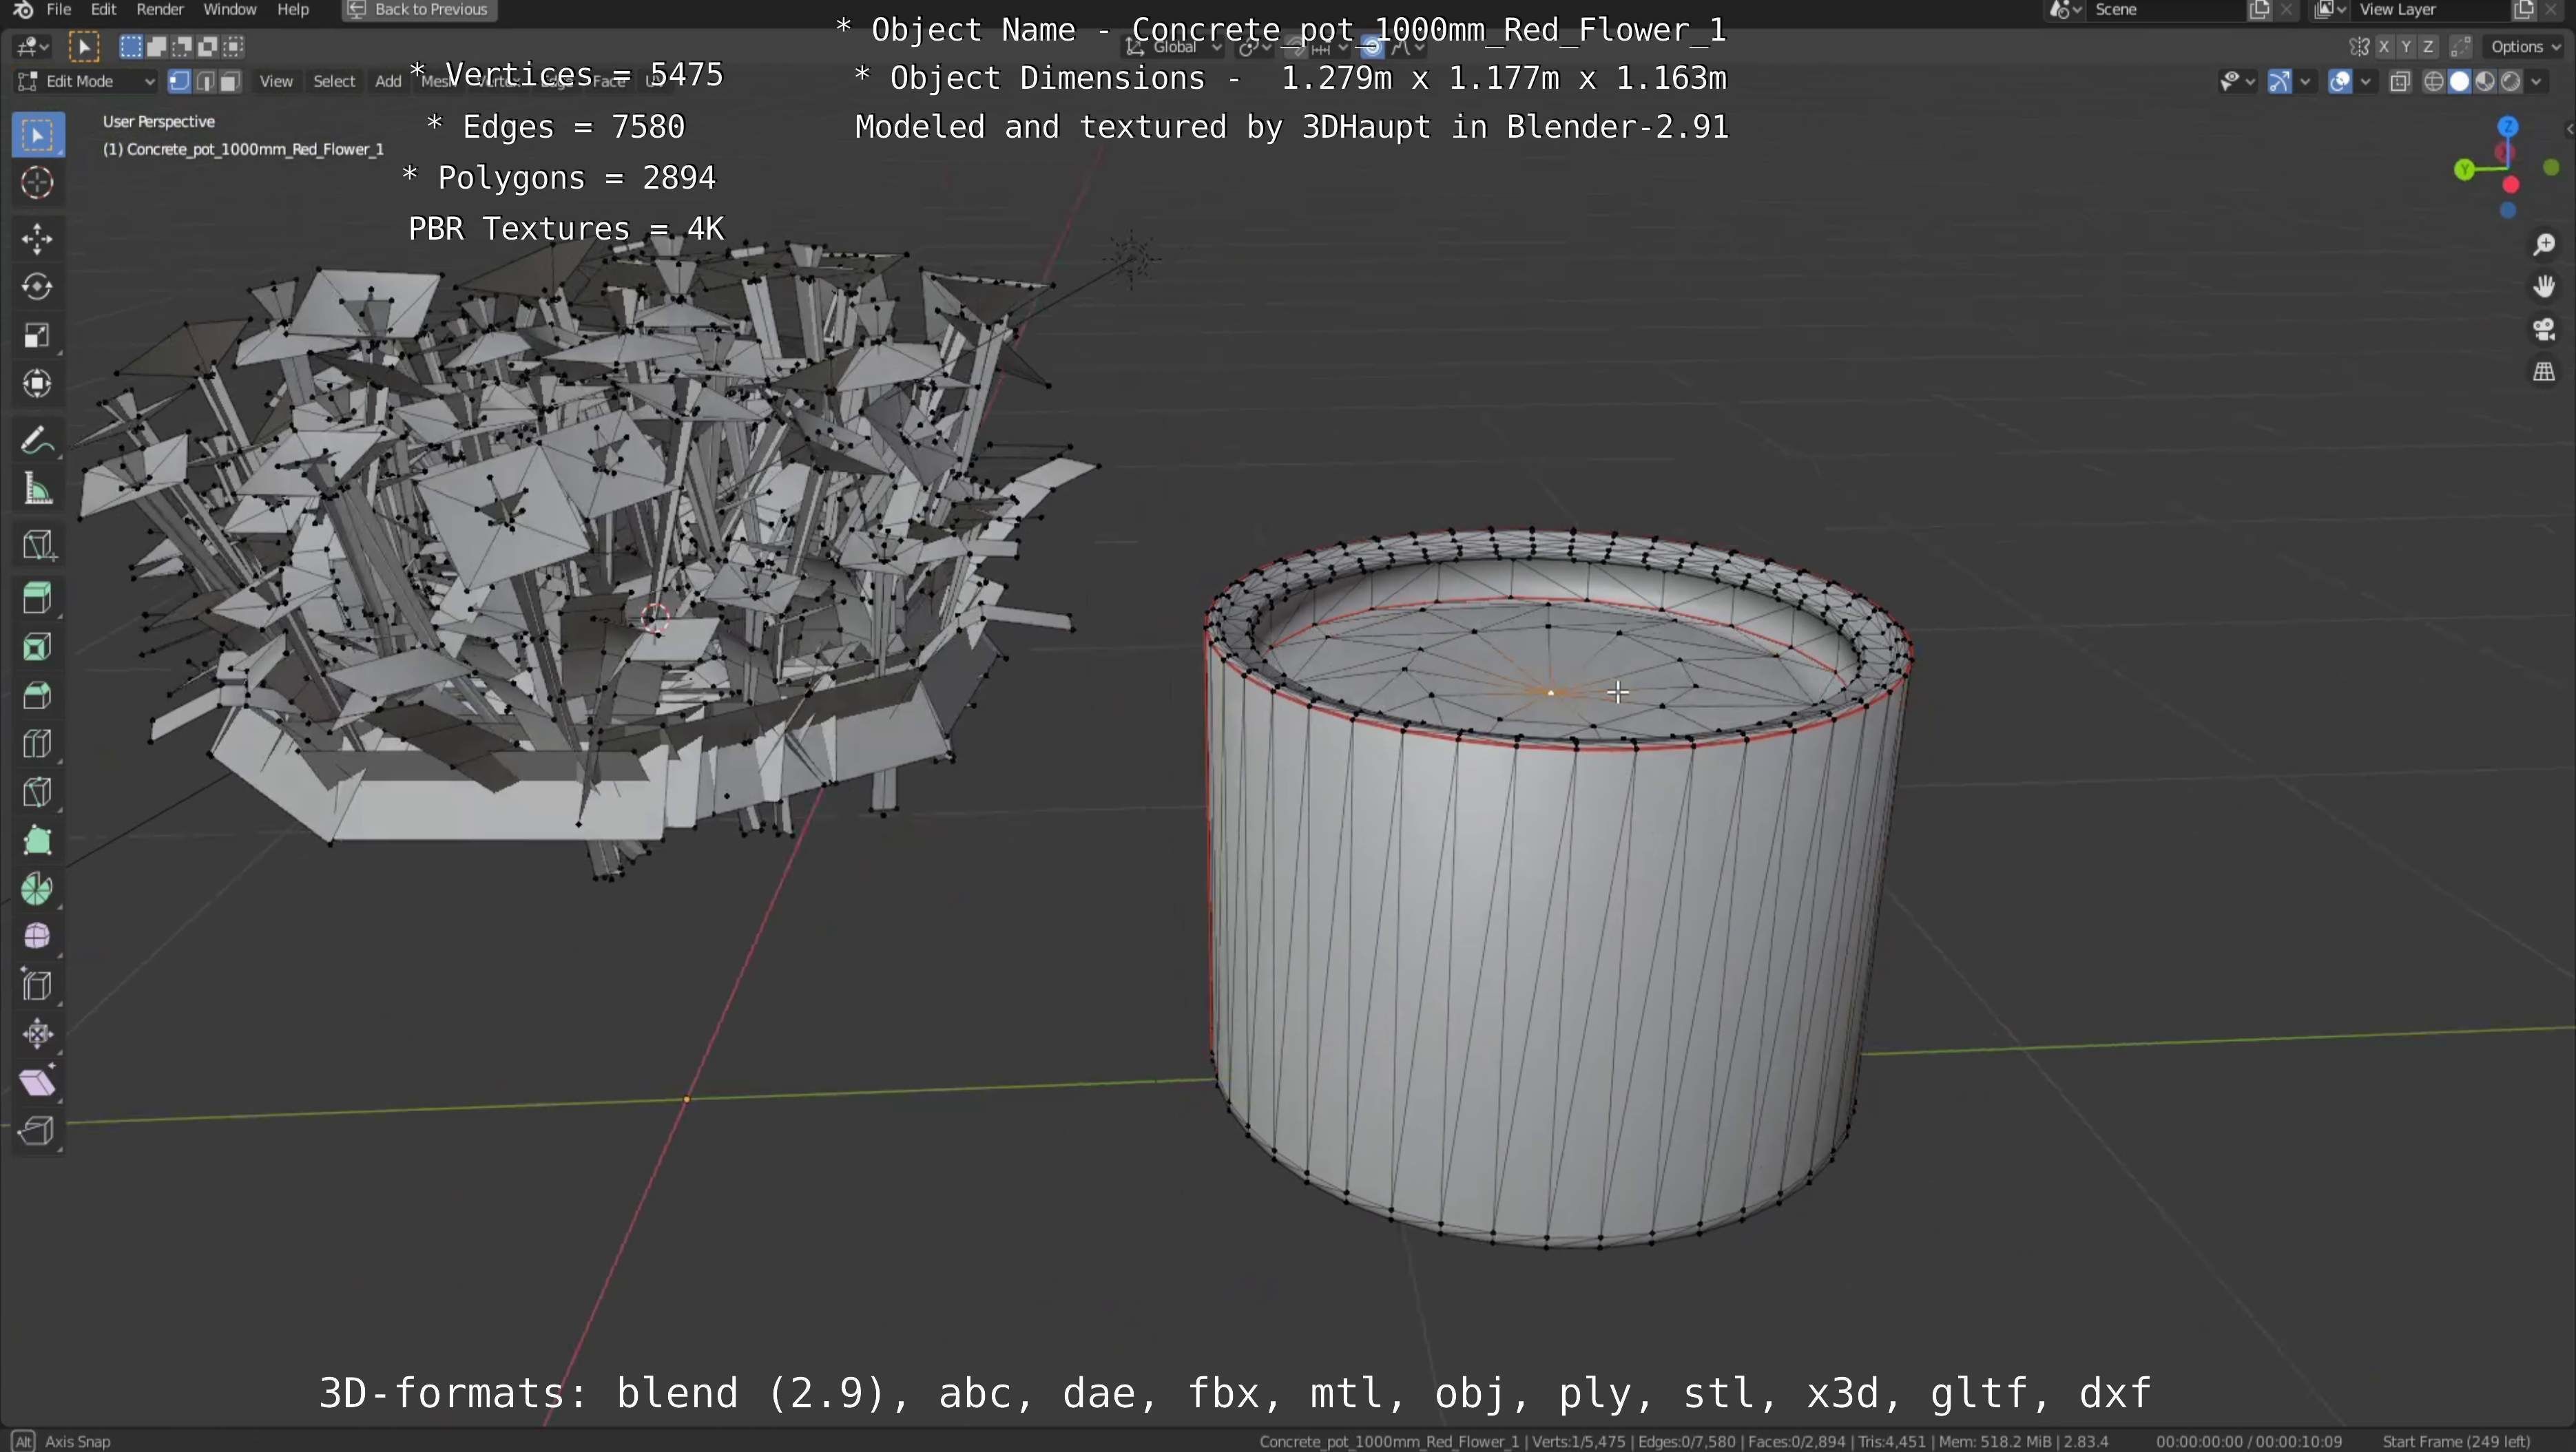This screenshot has width=2576, height=1452.
Task: Select the Rotate tool
Action: coord(38,287)
